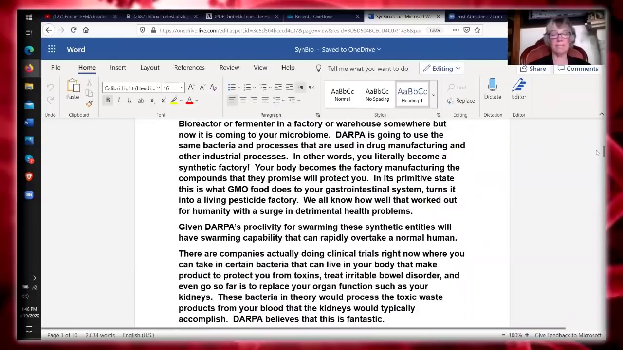The width and height of the screenshot is (623, 350).
Task: Apply the No Spacing style
Action: (x=377, y=95)
